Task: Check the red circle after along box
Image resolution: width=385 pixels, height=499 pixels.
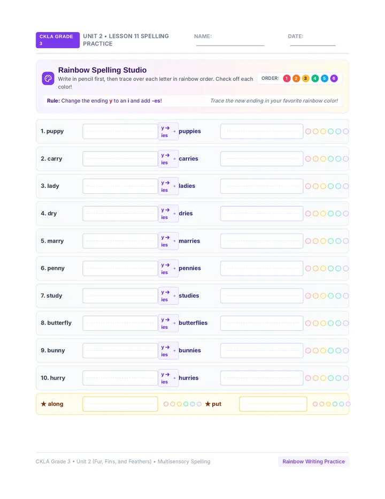Action: tap(166, 404)
